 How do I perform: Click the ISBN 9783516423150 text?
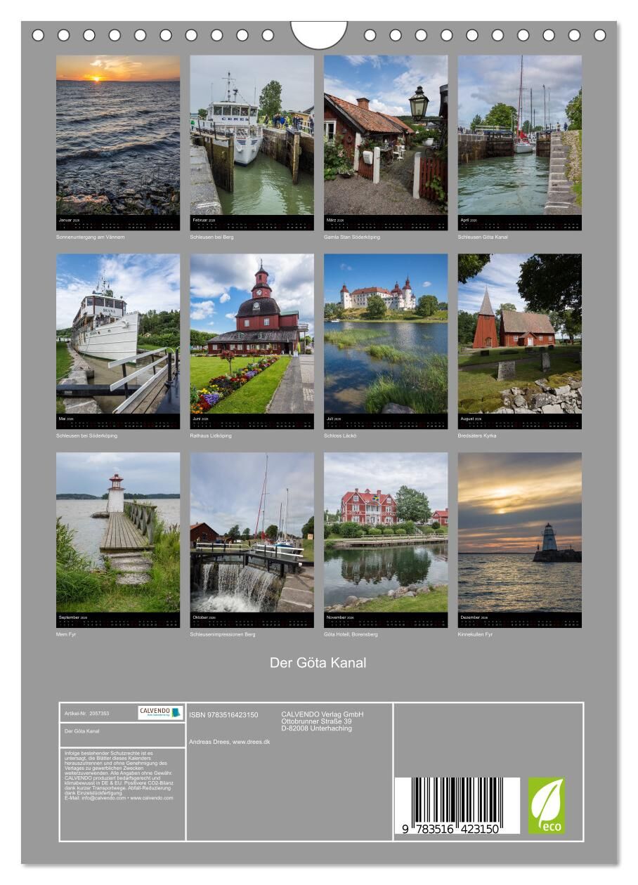[223, 715]
